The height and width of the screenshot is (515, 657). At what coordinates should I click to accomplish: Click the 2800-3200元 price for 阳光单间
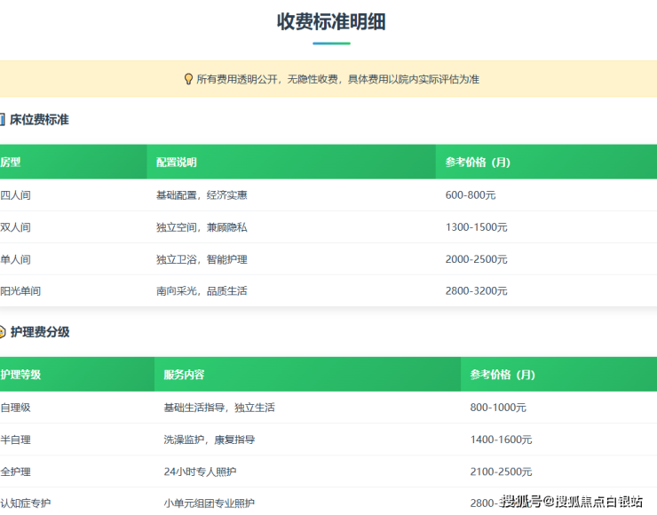(477, 291)
